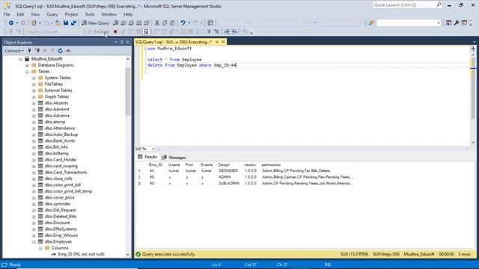Close the SQLQuery1.sql query tab
This screenshot has height=269, width=479.
click(223, 42)
